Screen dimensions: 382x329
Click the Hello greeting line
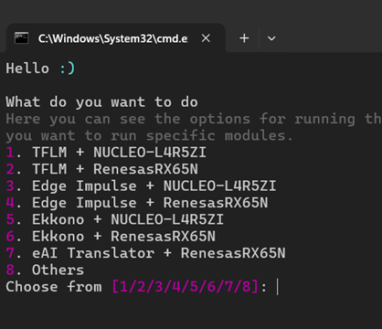click(40, 69)
